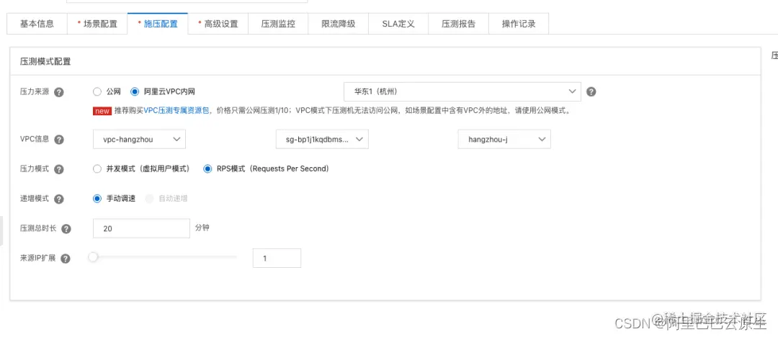This screenshot has height=337, width=778.
Task: Open help icon for 压测总时长
Action: click(x=66, y=229)
